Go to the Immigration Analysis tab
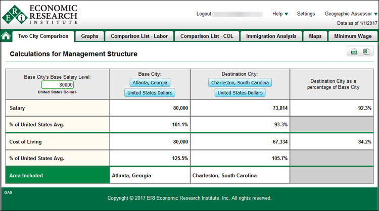Screen dimensions: 379x211 pos(271,36)
